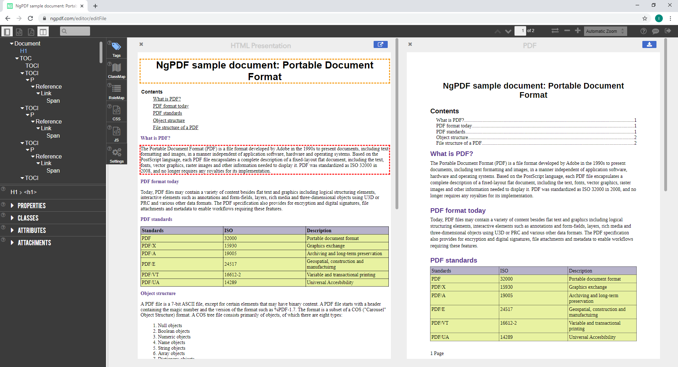This screenshot has width=678, height=367.
Task: Switch to the CLASSES section
Action: click(x=28, y=218)
